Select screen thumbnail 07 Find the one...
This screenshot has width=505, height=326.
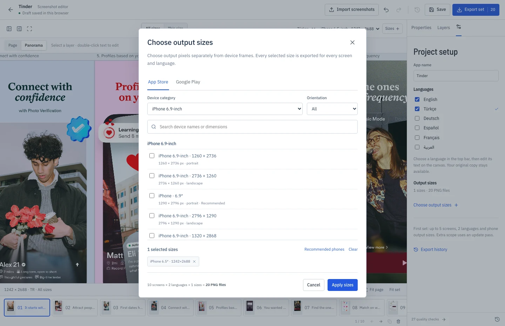coord(314,308)
